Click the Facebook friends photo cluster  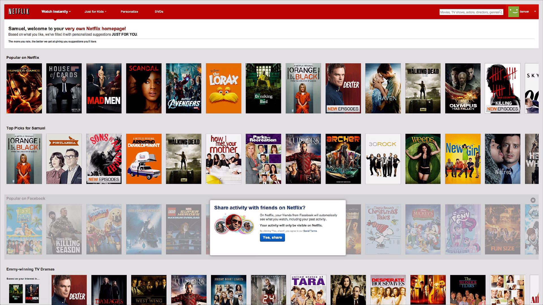tap(234, 224)
